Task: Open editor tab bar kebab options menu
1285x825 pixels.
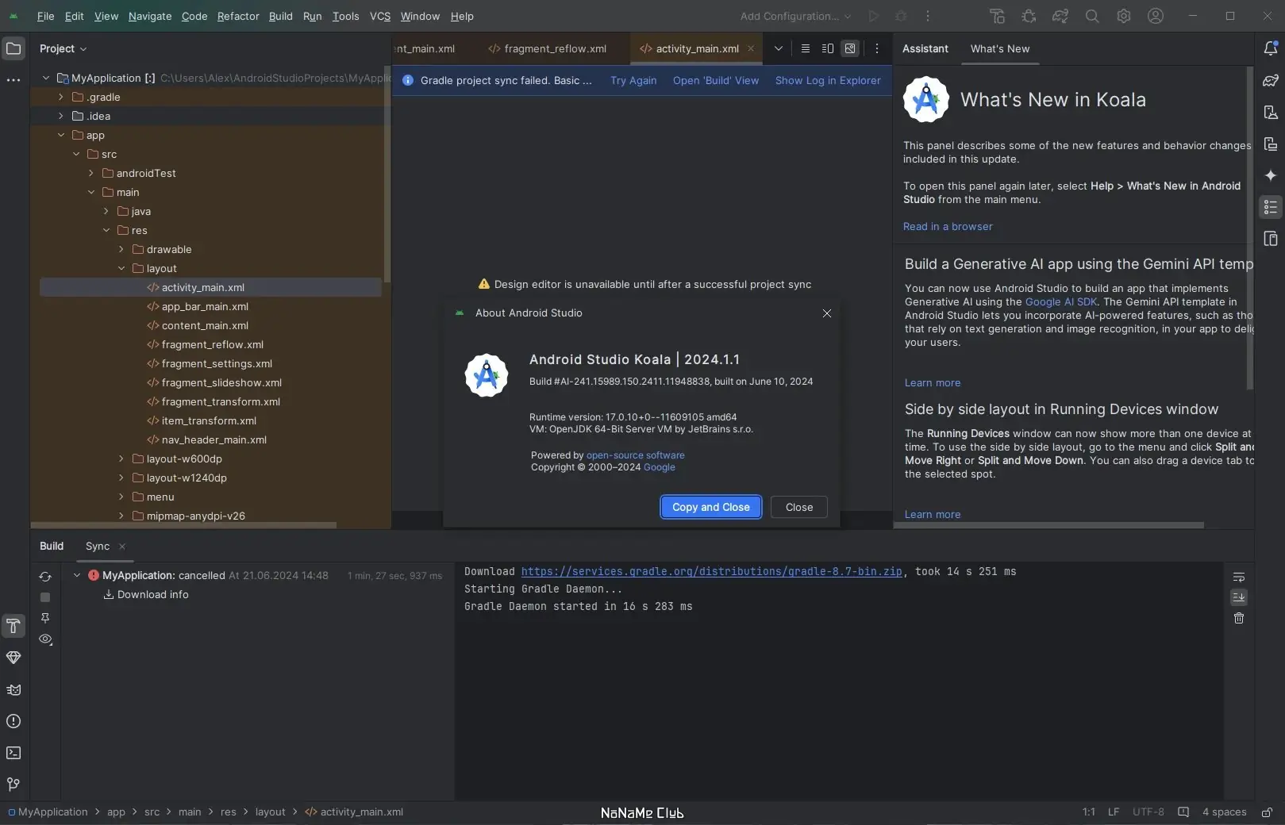Action: tap(876, 48)
